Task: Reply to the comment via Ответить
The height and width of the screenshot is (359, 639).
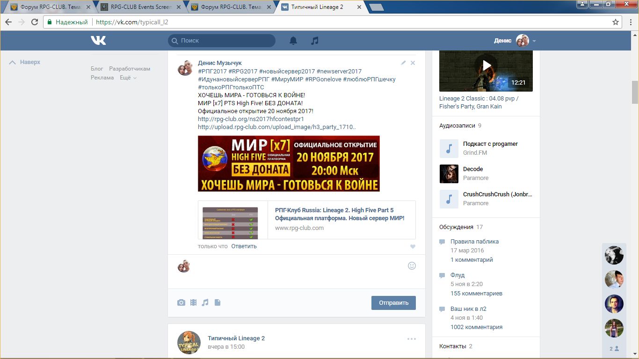Action: pos(244,246)
